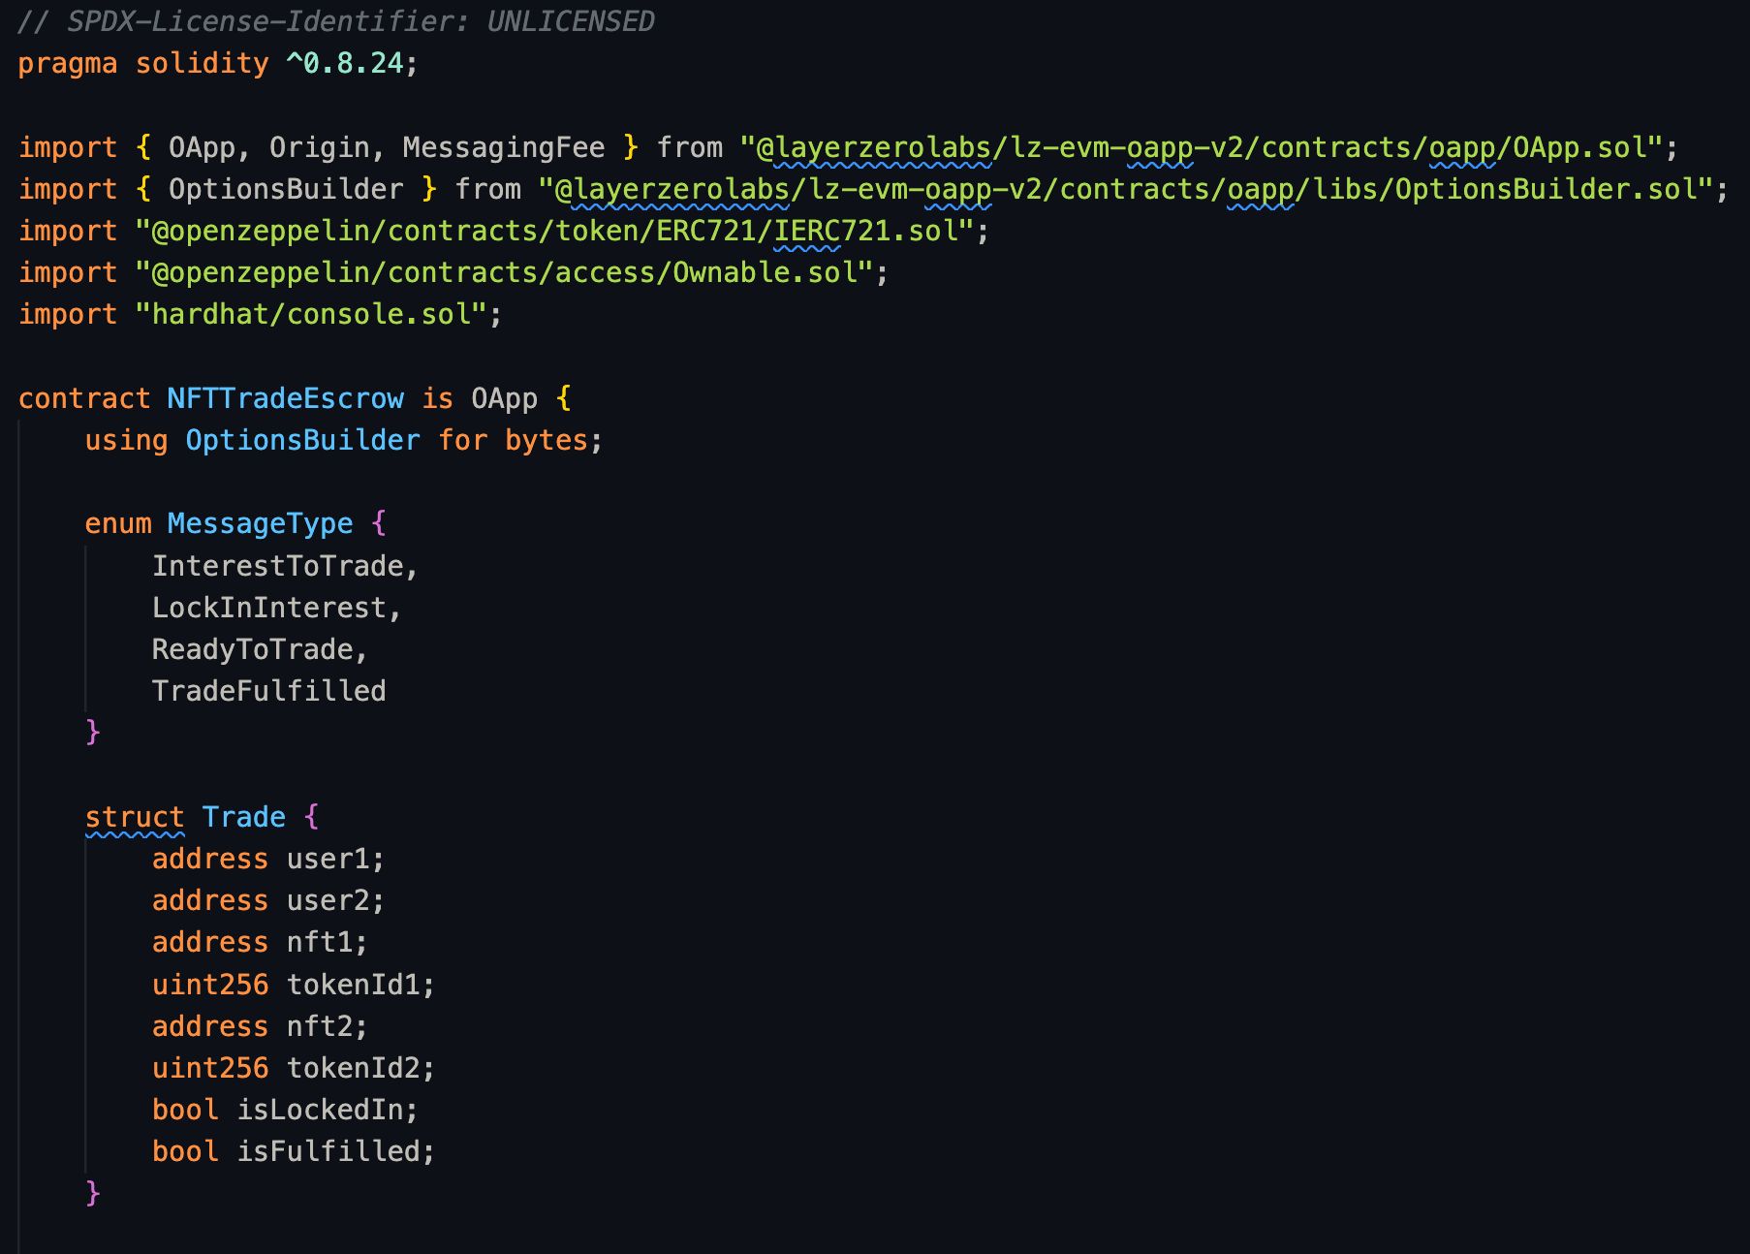This screenshot has height=1254, width=1750.
Task: Click the hardhat/console.sol import path
Action: pyautogui.click(x=310, y=314)
